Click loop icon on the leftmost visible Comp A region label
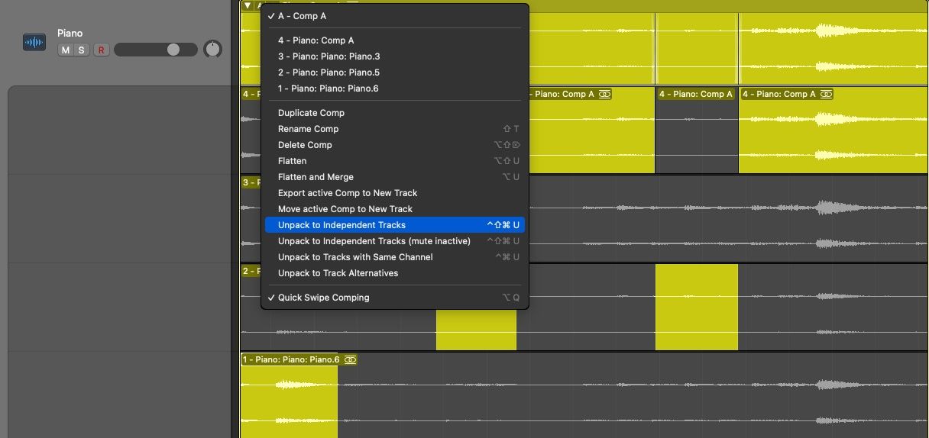929x438 pixels. (x=604, y=94)
